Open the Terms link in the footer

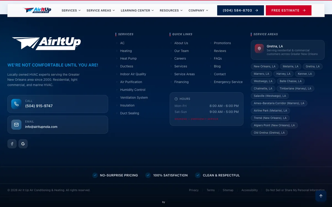[211, 190]
